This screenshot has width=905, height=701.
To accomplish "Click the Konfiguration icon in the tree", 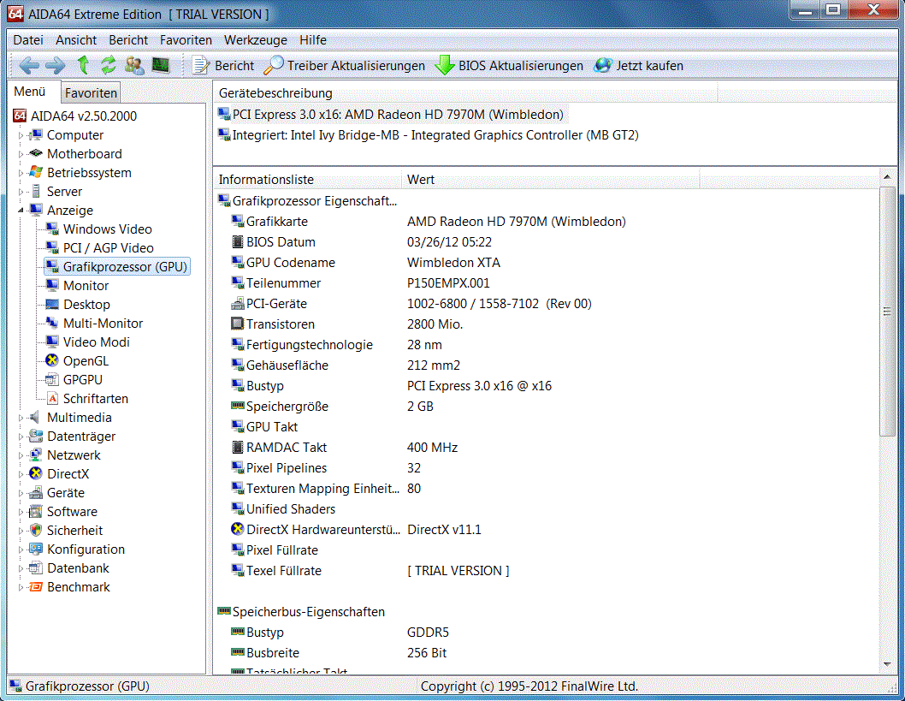I will click(x=36, y=550).
